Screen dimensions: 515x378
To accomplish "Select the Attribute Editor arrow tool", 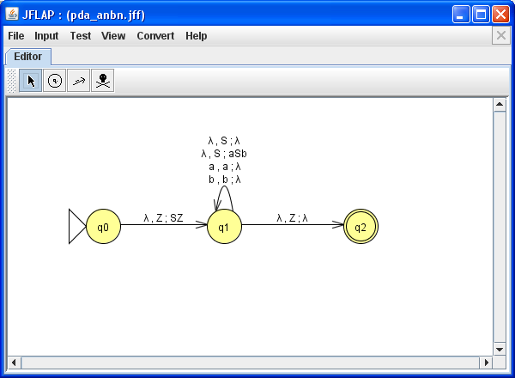I will click(x=31, y=81).
